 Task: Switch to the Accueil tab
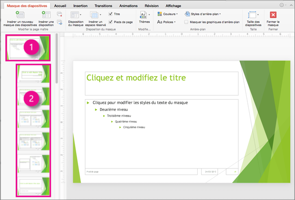pyautogui.click(x=61, y=4)
